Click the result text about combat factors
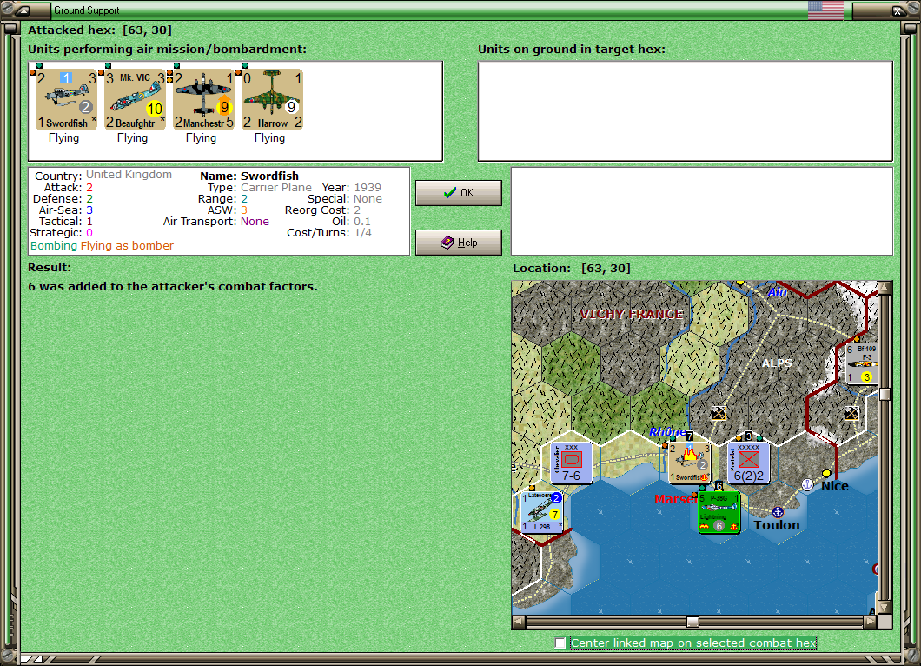921x666 pixels. (173, 286)
